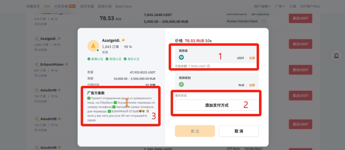
Task: Go to the 订单 page
Action: click(293, 6)
